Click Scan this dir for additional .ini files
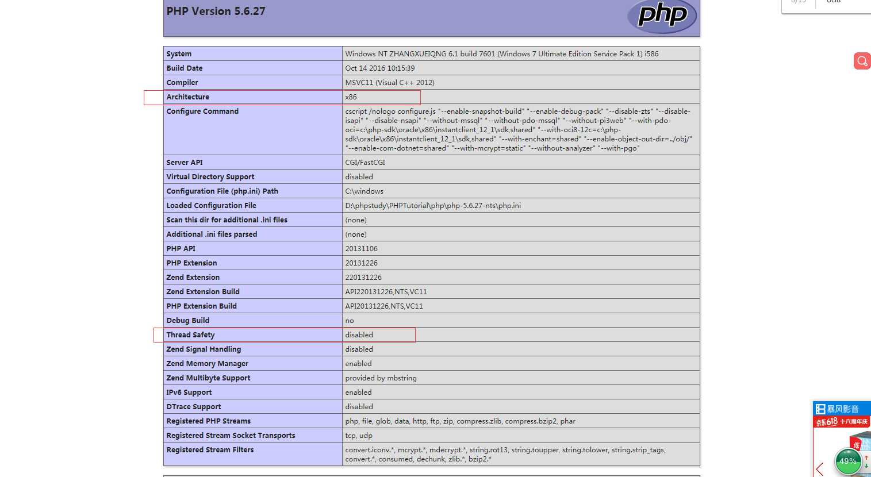The image size is (871, 477). point(227,220)
